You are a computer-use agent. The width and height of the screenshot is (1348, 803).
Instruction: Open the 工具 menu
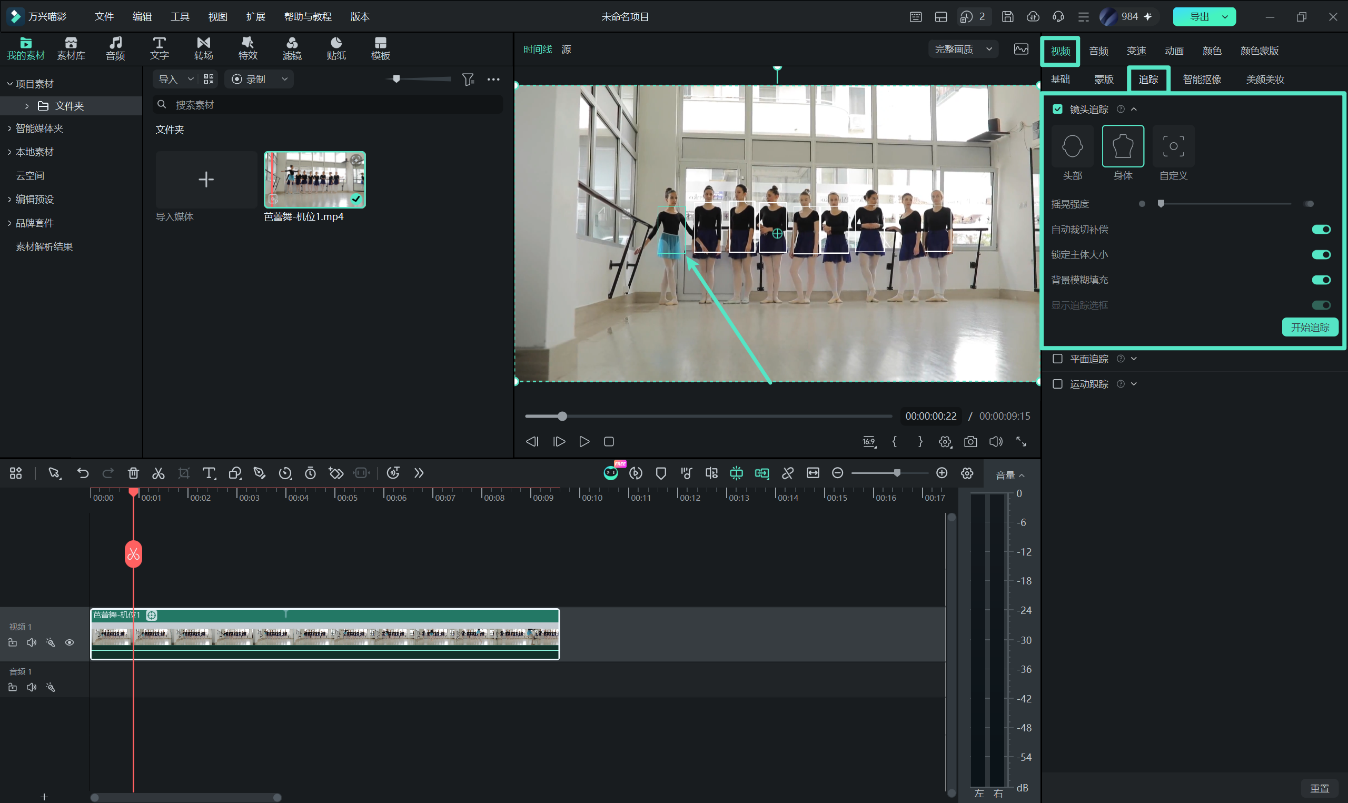pos(180,17)
